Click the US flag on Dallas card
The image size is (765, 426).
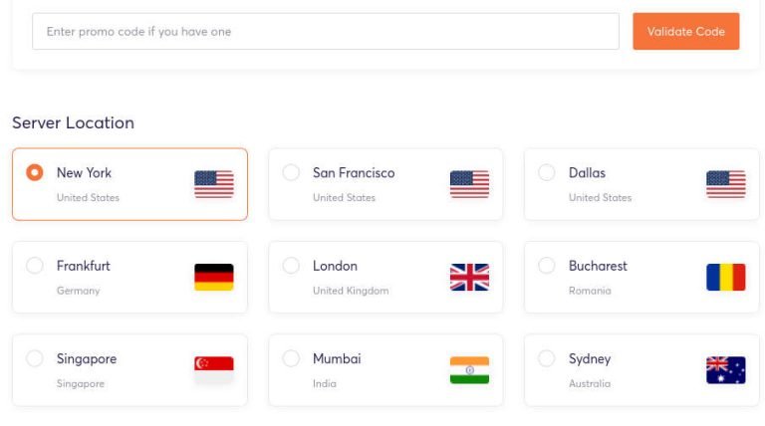[x=725, y=184]
